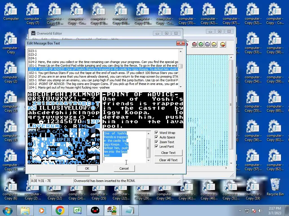Click the overworld map scroll-right arrow
Viewport: 289px width, 216px height.
click(x=226, y=168)
